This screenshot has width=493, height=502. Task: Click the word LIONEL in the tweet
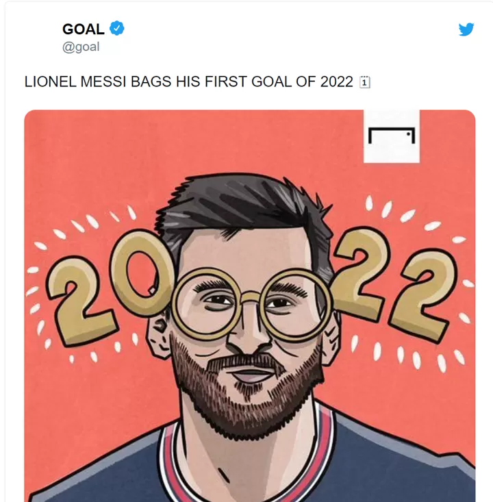click(x=49, y=83)
